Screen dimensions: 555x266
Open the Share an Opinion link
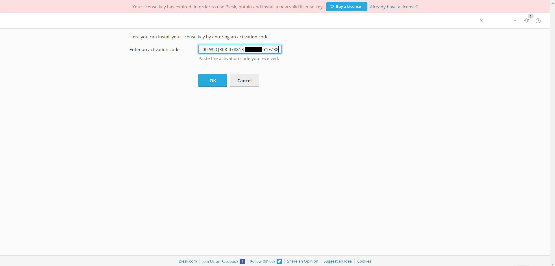pyautogui.click(x=302, y=261)
